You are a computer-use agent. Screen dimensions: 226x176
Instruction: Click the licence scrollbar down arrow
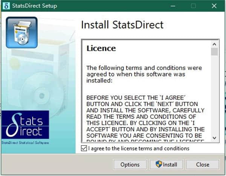click(214, 138)
